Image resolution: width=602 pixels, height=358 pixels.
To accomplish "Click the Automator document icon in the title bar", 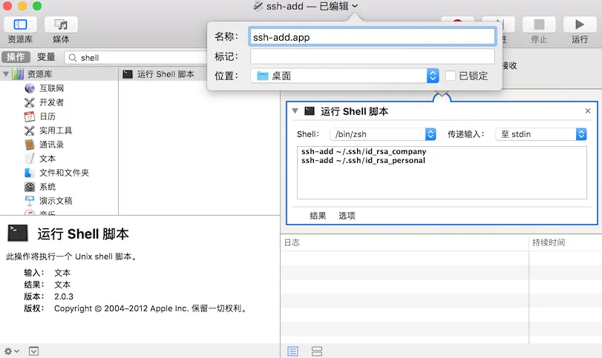I will click(258, 6).
